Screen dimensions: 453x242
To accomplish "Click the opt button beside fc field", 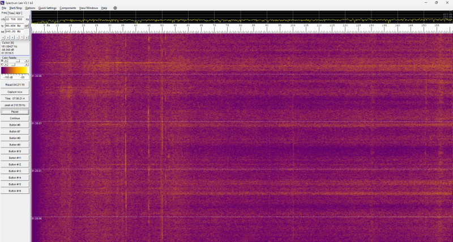I will 26,25.
